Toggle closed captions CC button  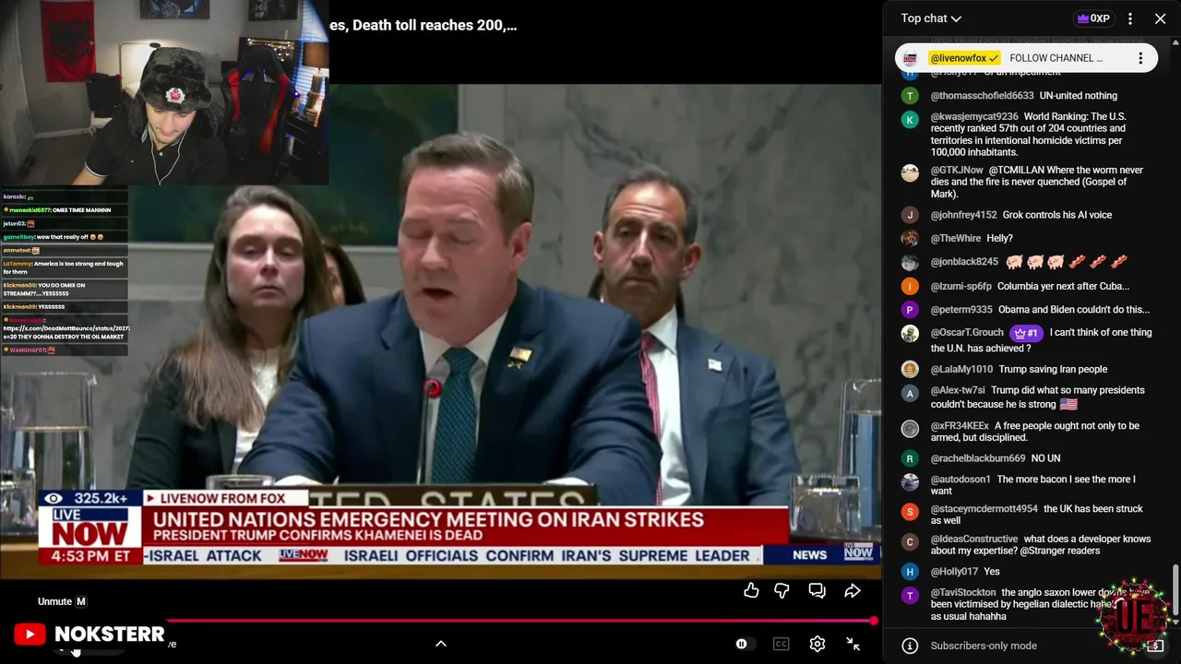click(781, 644)
